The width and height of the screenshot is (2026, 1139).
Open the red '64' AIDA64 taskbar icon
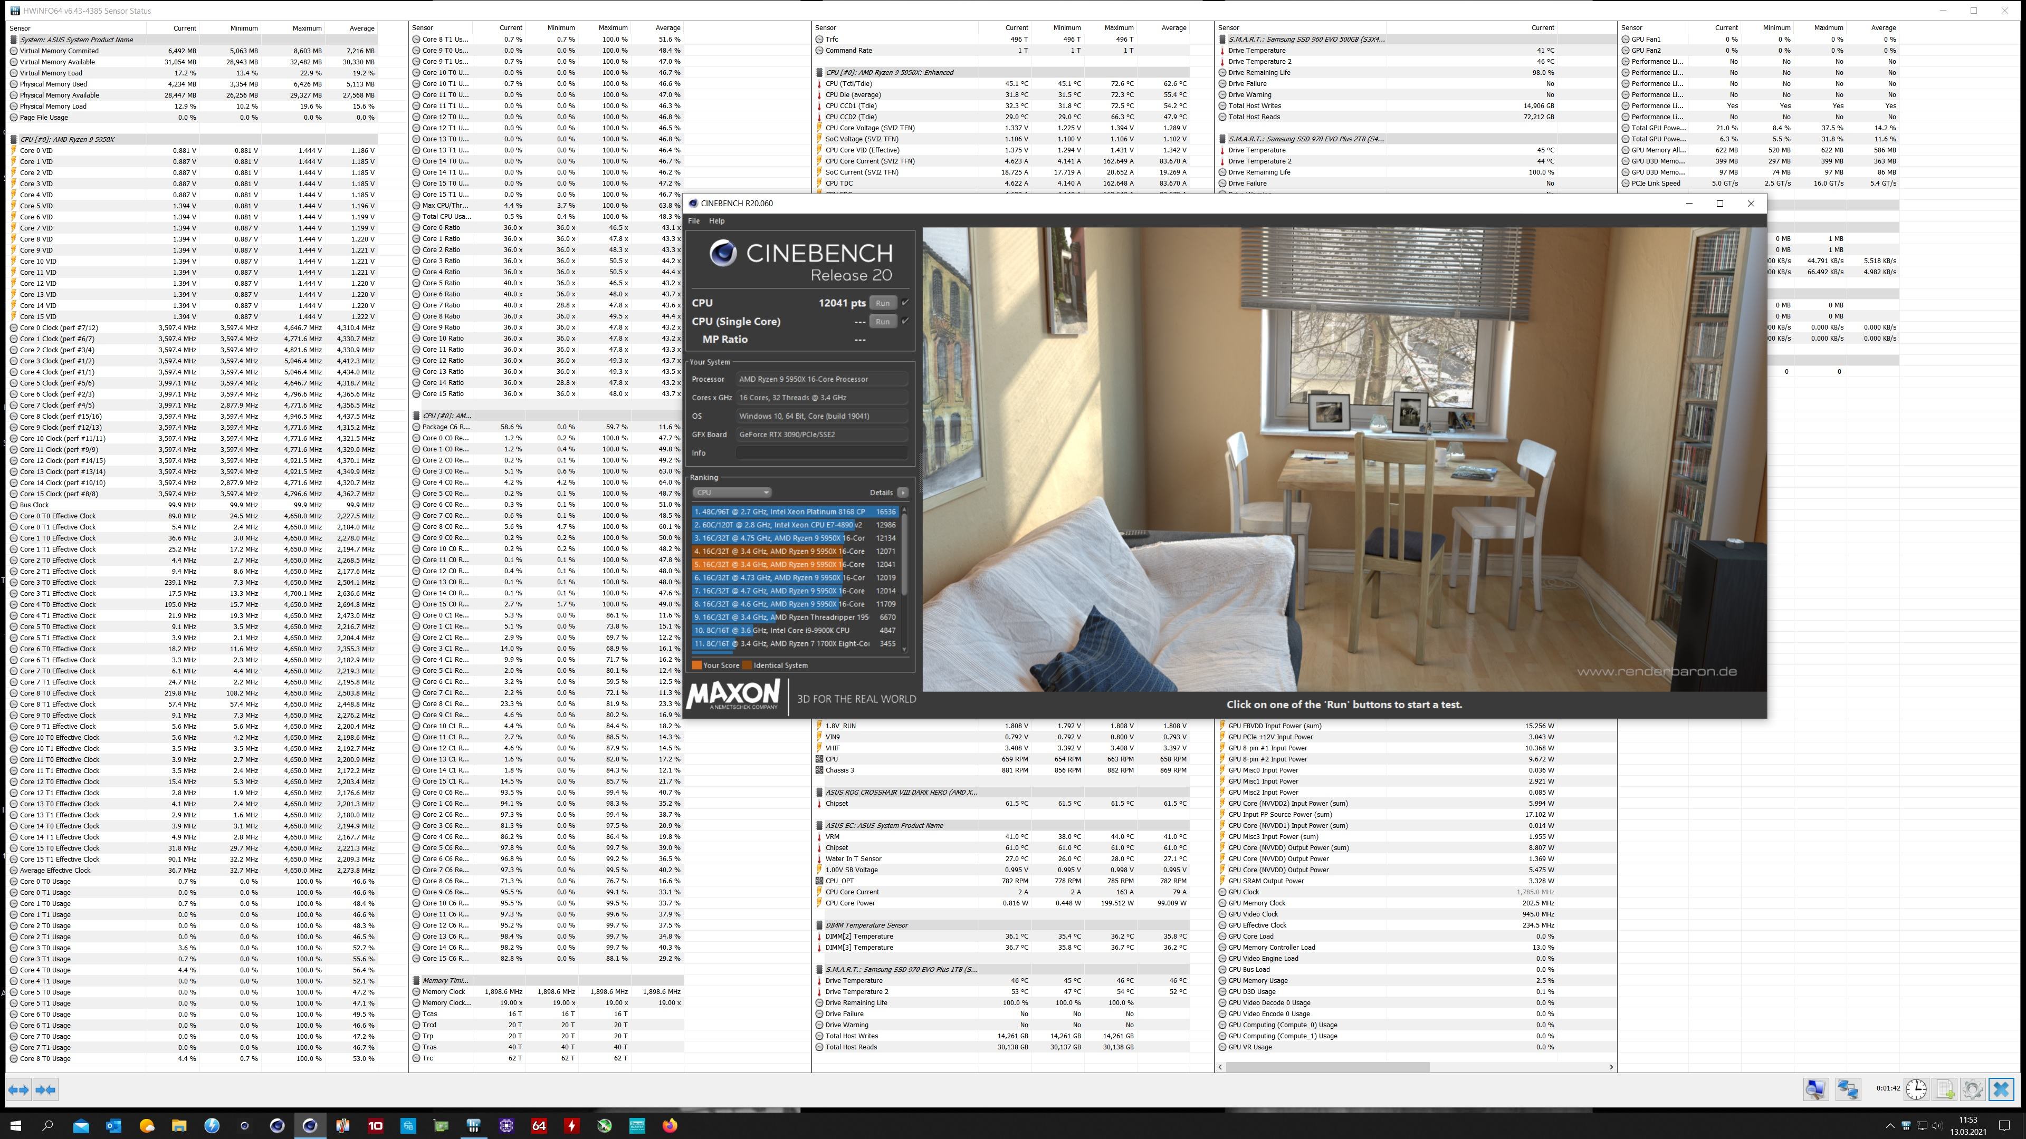pos(539,1126)
